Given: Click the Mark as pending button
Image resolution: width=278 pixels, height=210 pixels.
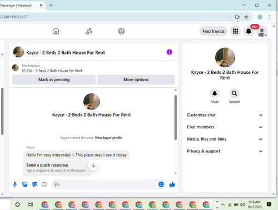Looking at the screenshot, I should [54, 79].
